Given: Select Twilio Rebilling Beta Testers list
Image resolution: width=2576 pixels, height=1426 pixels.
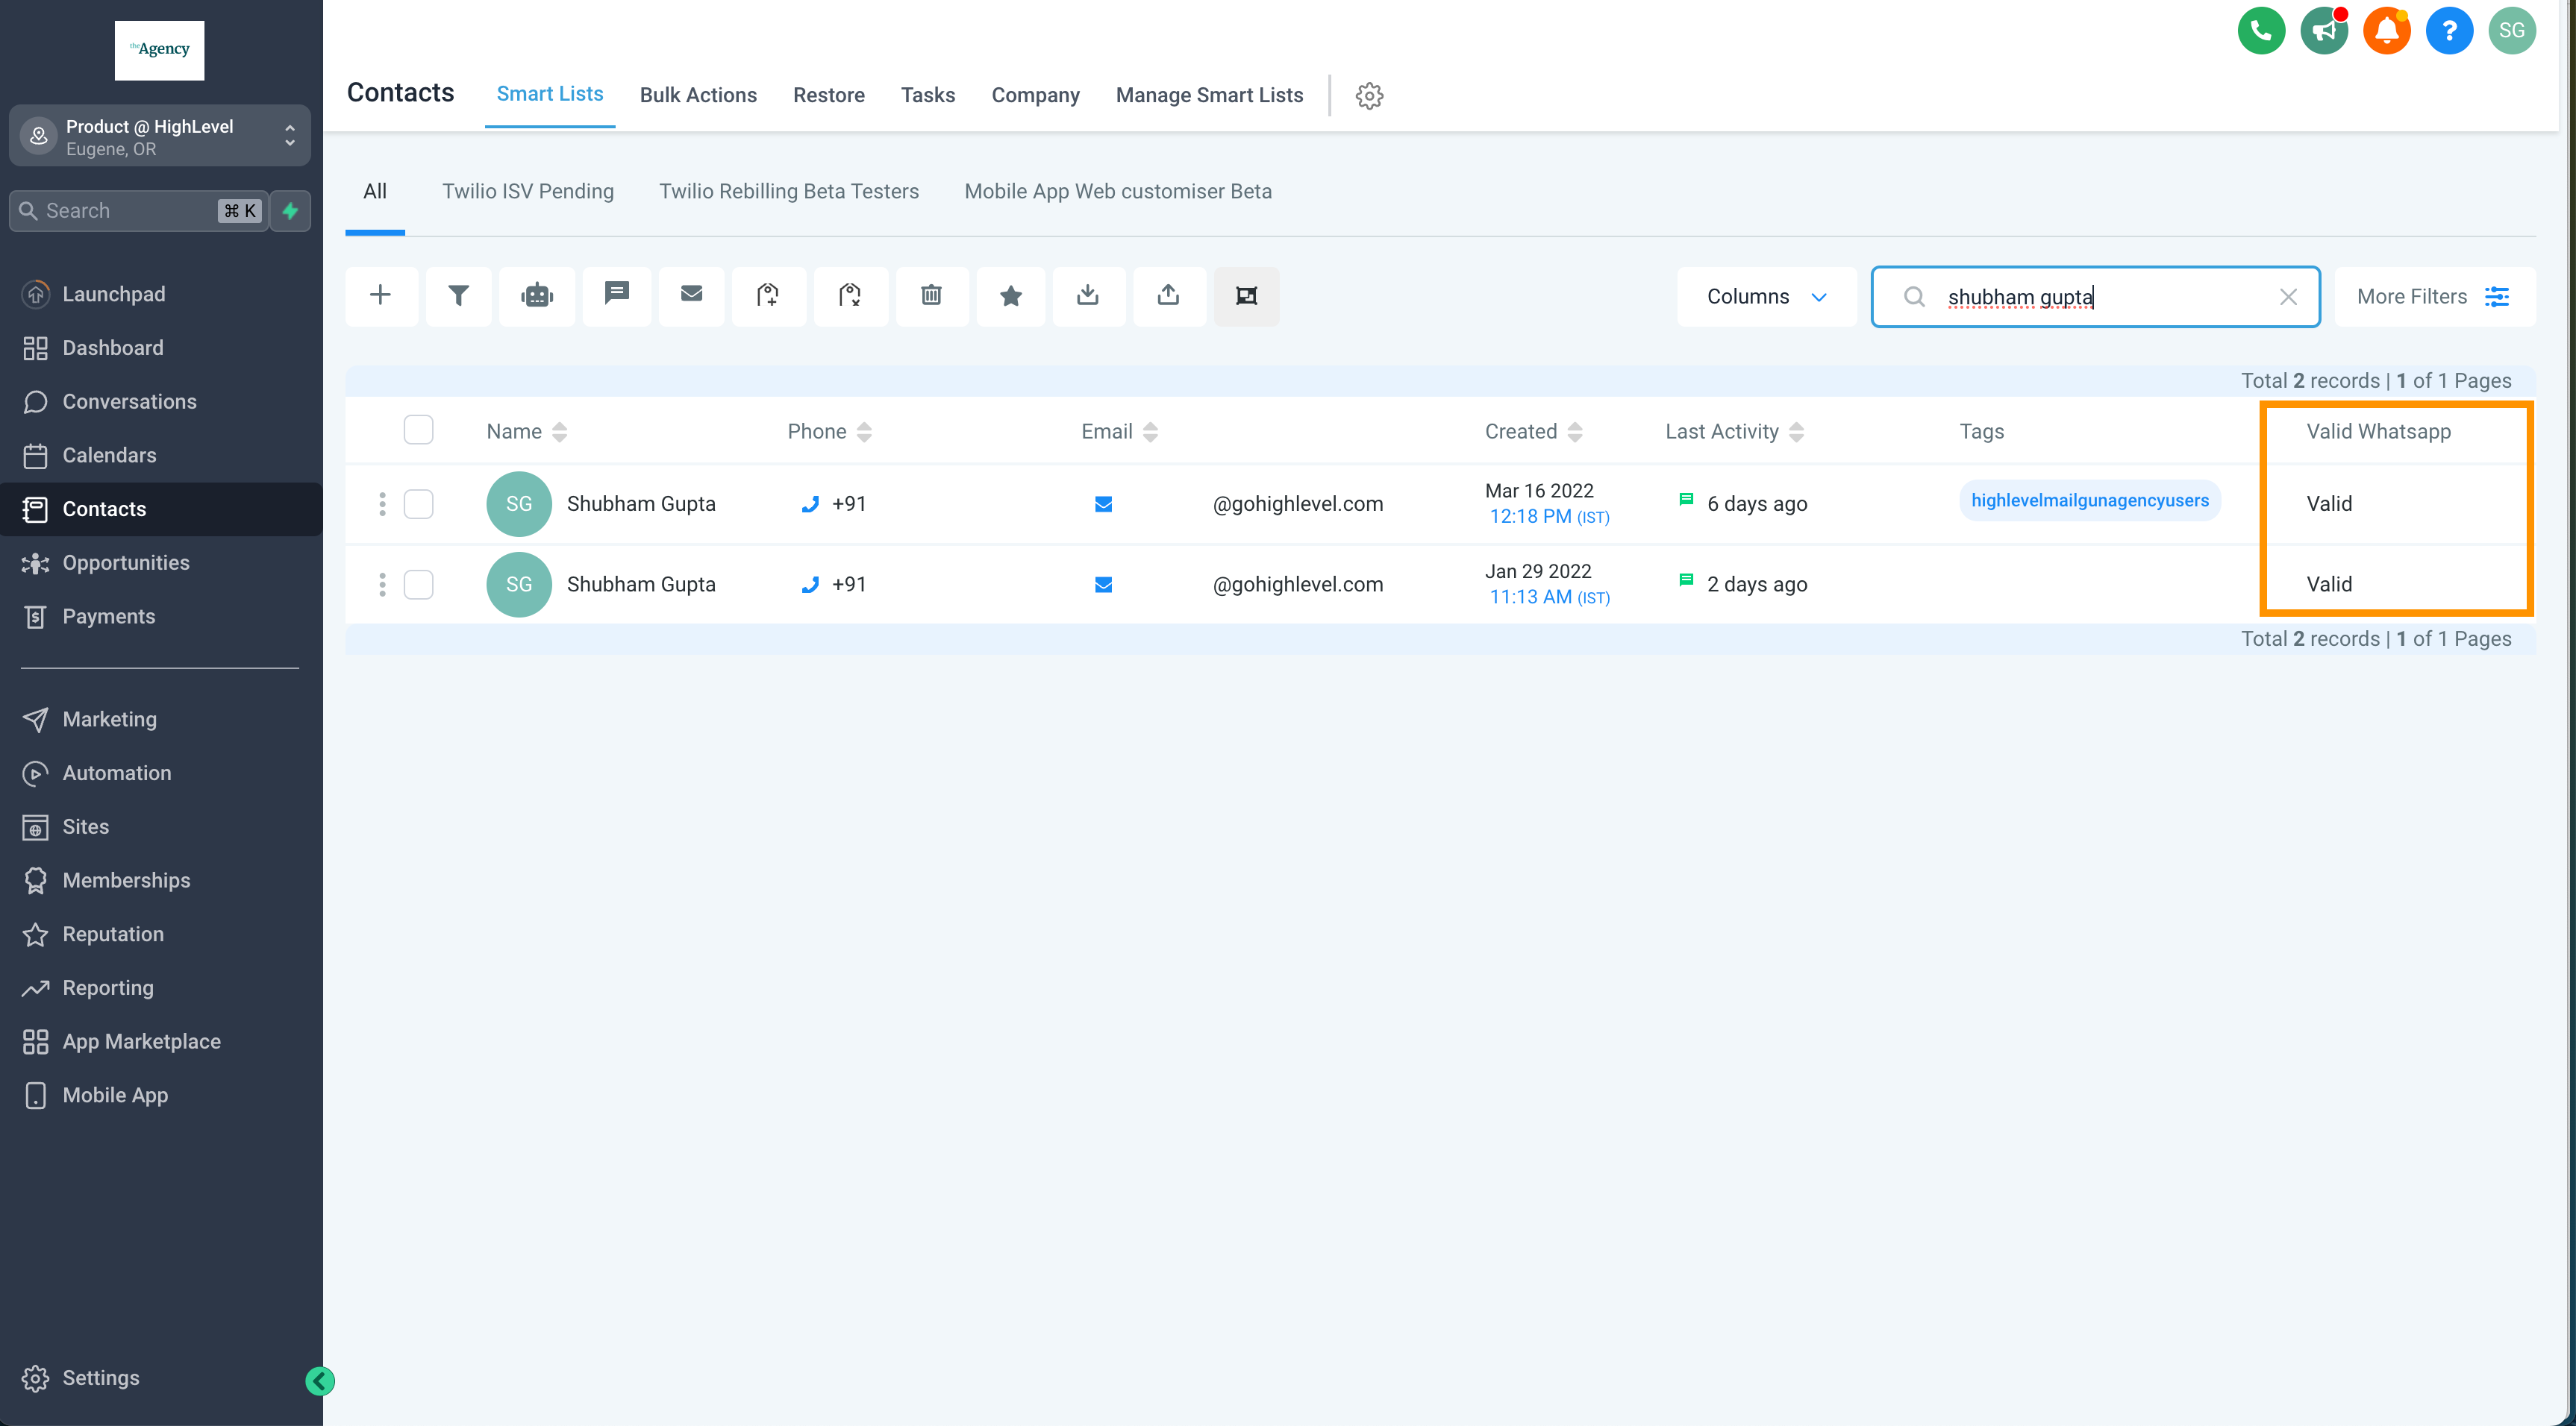Looking at the screenshot, I should click(x=789, y=192).
